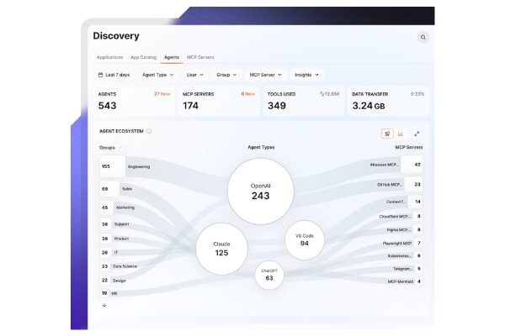This screenshot has height=336, width=505.
Task: Open the Last 7 days date filter
Action: point(114,75)
